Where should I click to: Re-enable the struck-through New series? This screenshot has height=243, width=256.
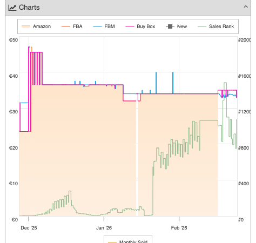pyautogui.click(x=177, y=26)
